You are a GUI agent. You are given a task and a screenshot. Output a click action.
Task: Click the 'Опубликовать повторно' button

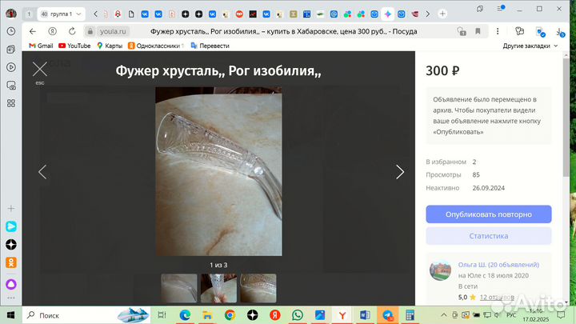489,214
